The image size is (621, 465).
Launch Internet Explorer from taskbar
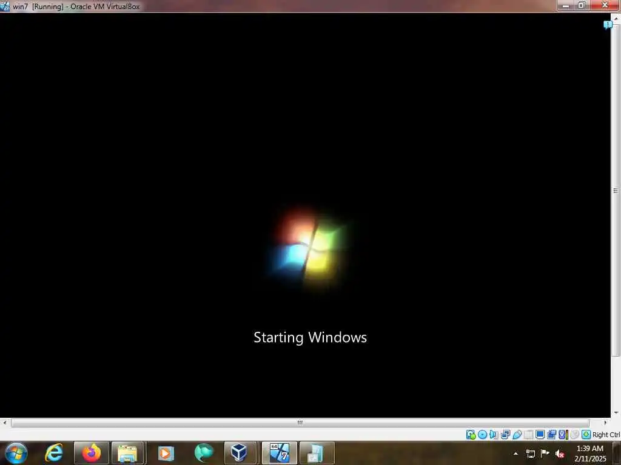pyautogui.click(x=54, y=453)
